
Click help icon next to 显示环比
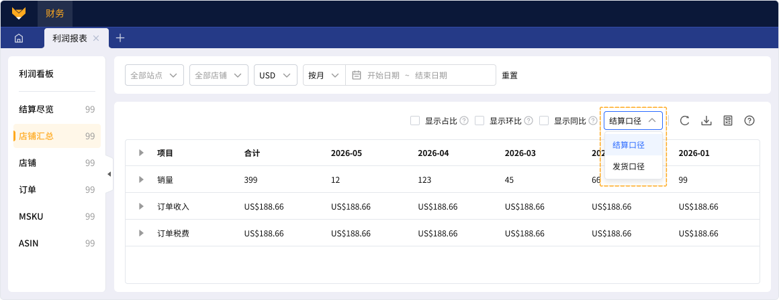click(x=529, y=121)
